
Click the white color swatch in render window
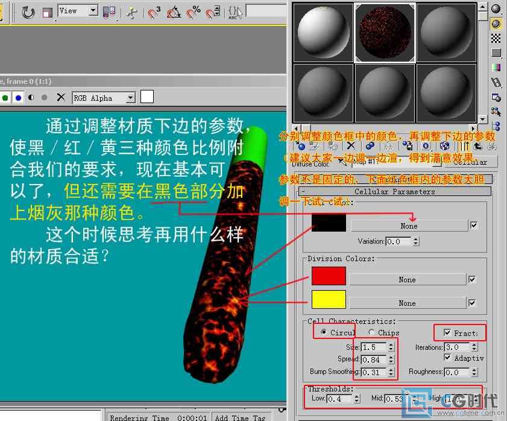click(x=147, y=97)
